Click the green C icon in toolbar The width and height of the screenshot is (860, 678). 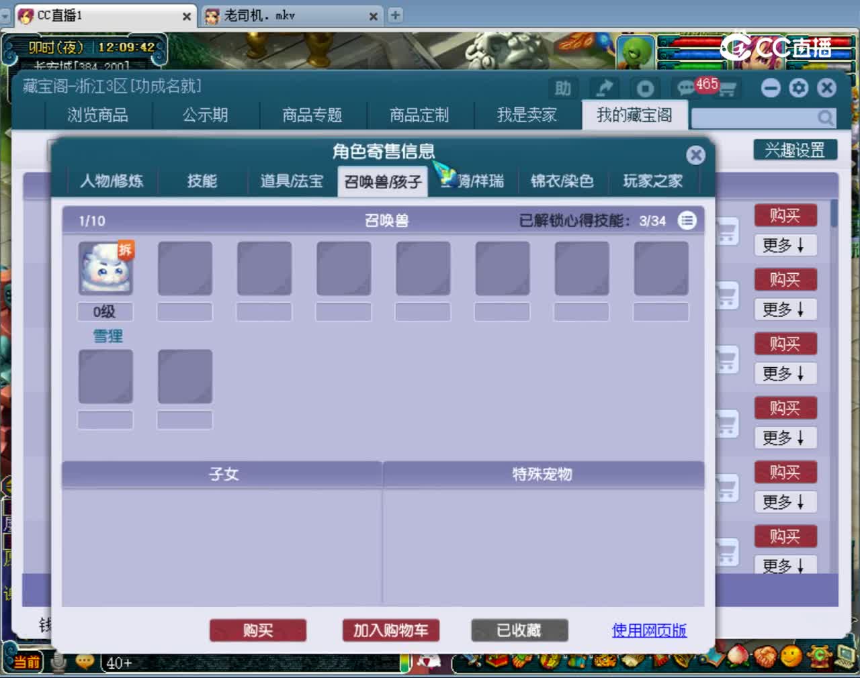(819, 655)
